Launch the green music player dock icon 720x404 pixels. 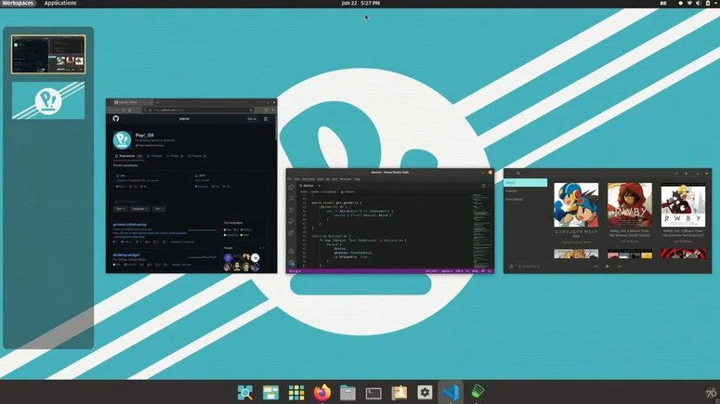coord(477,393)
